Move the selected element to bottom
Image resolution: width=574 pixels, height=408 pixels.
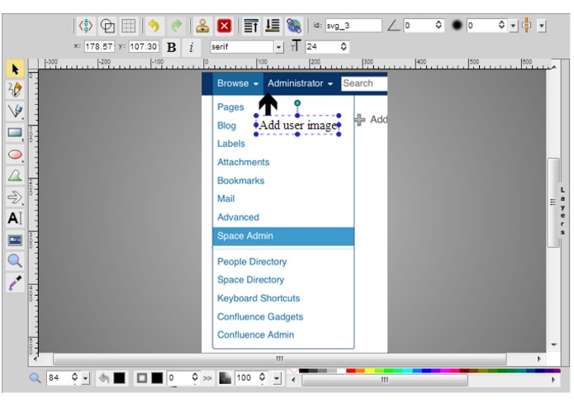click(x=273, y=26)
